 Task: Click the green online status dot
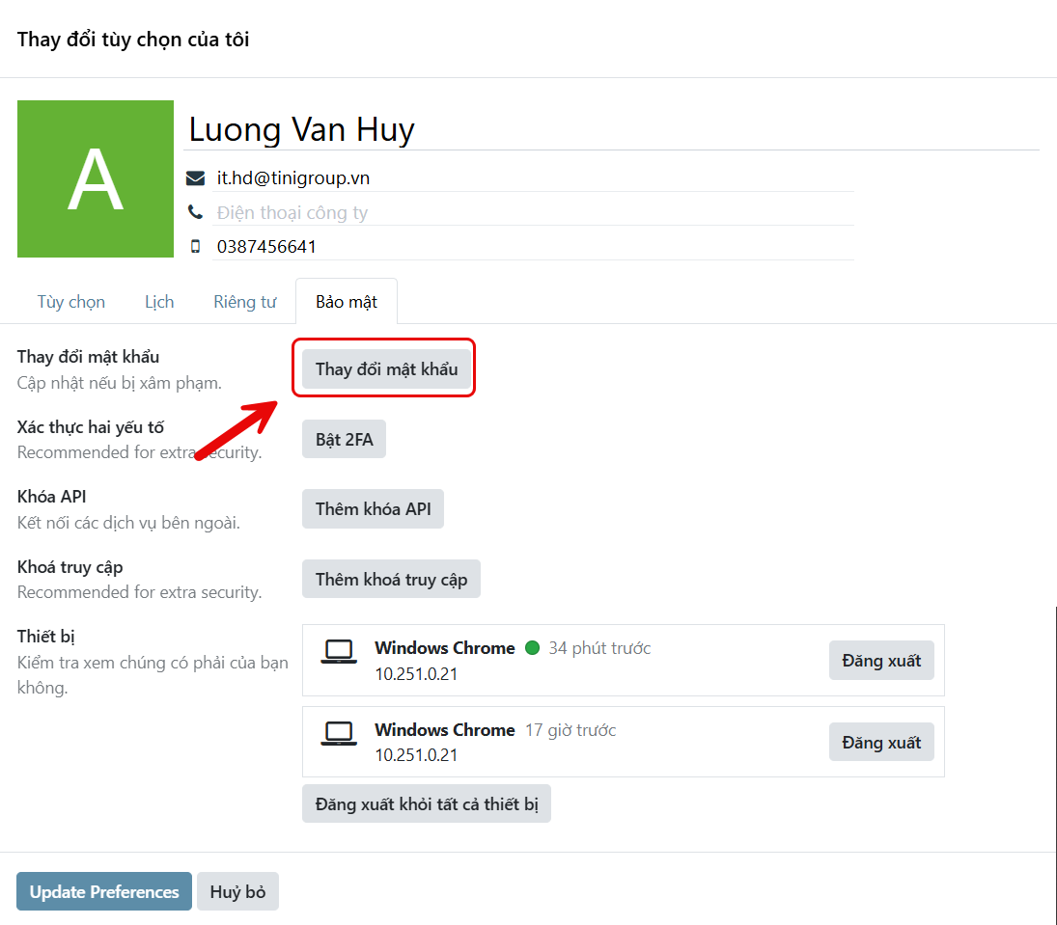(532, 648)
